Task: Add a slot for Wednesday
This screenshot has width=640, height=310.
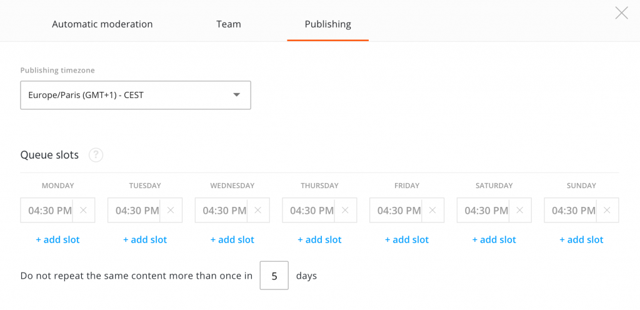Action: click(232, 240)
